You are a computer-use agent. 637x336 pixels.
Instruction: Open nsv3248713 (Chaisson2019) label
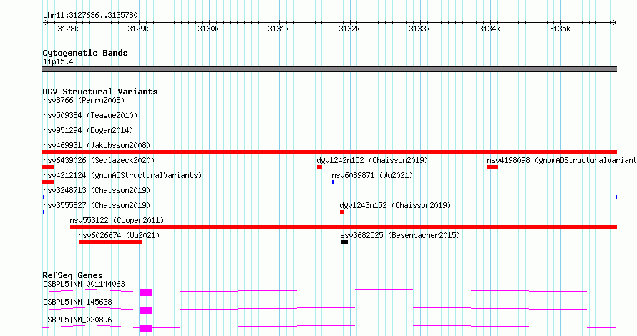click(97, 190)
